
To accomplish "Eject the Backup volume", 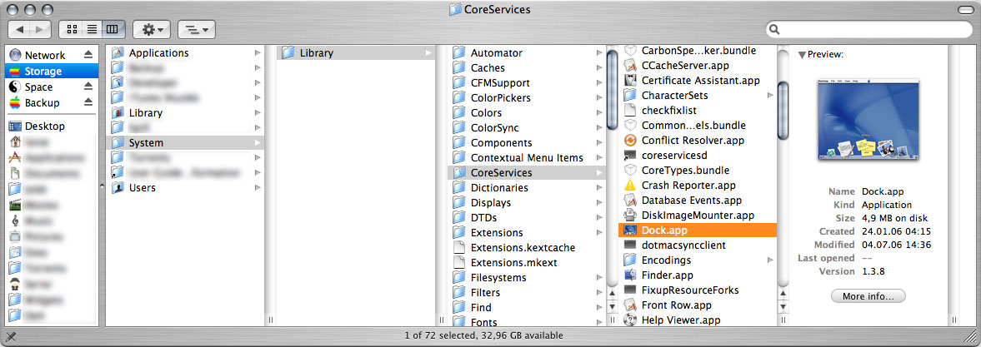I will click(88, 102).
